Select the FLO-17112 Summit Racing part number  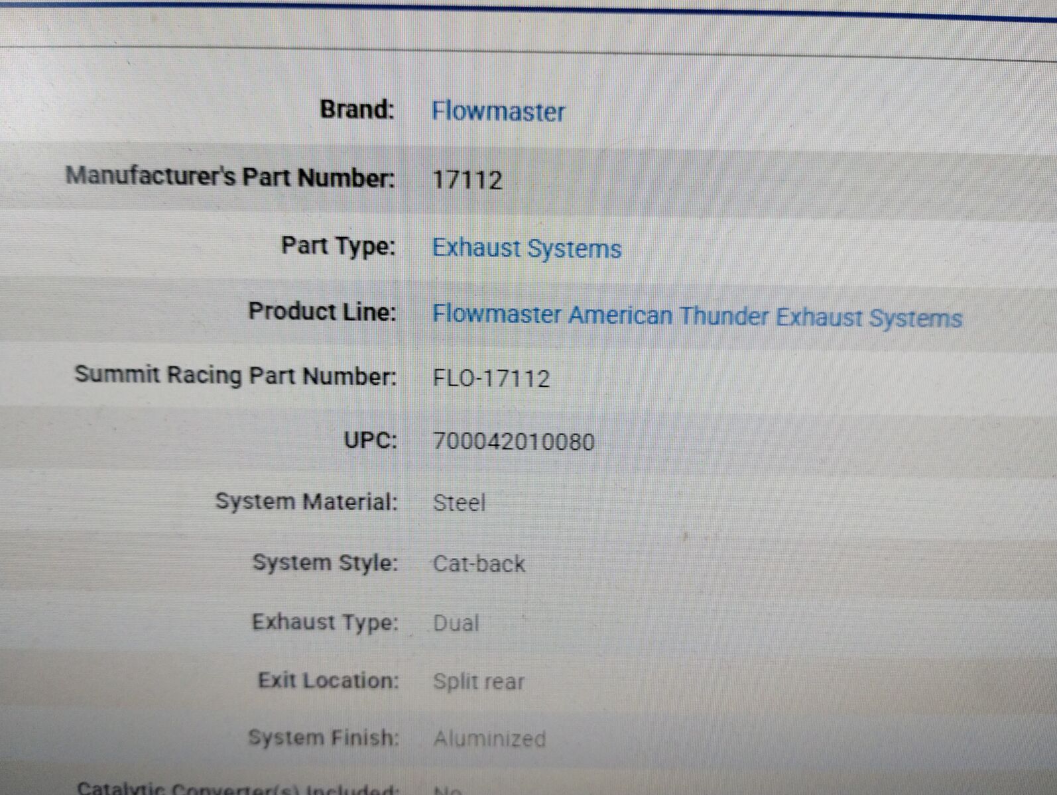(x=491, y=378)
